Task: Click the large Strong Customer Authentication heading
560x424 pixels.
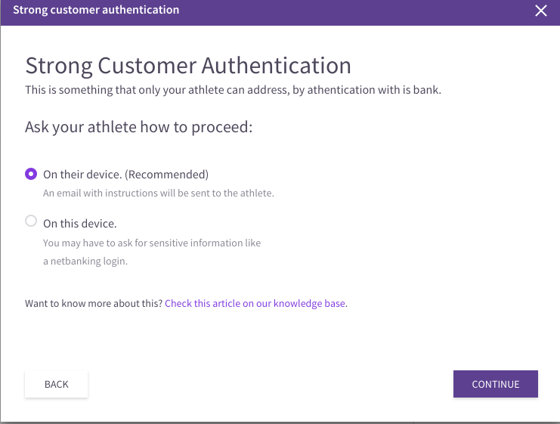Action: tap(188, 66)
